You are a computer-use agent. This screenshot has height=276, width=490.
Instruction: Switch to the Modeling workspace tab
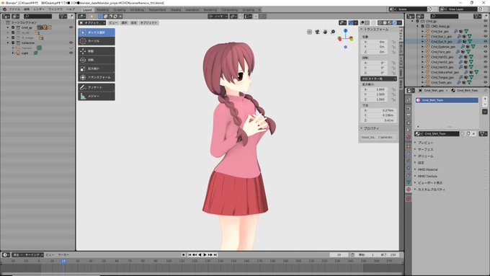point(102,10)
